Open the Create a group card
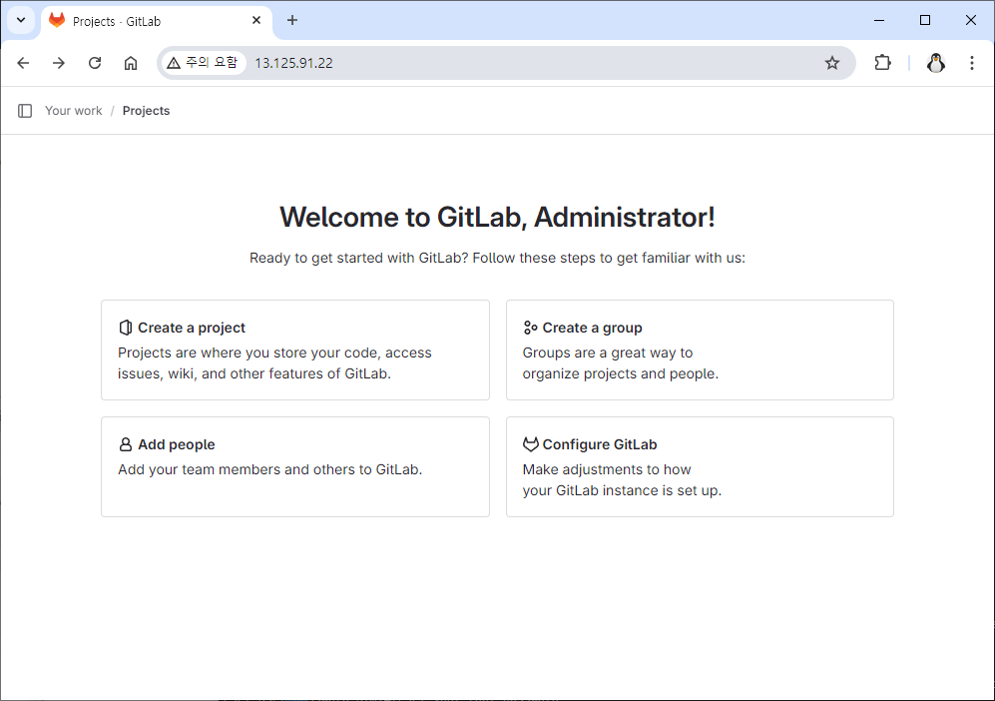Viewport: 995px width, 701px height. click(x=700, y=350)
